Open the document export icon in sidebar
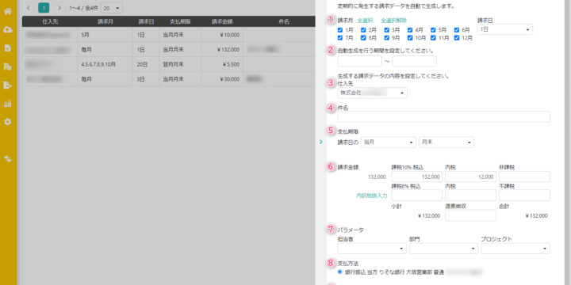Screen dimensions: 571x285 (8, 85)
